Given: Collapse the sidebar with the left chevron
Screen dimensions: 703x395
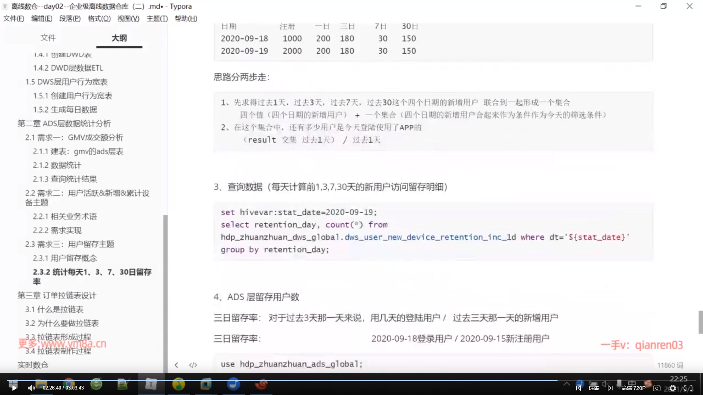Looking at the screenshot, I should [176, 365].
